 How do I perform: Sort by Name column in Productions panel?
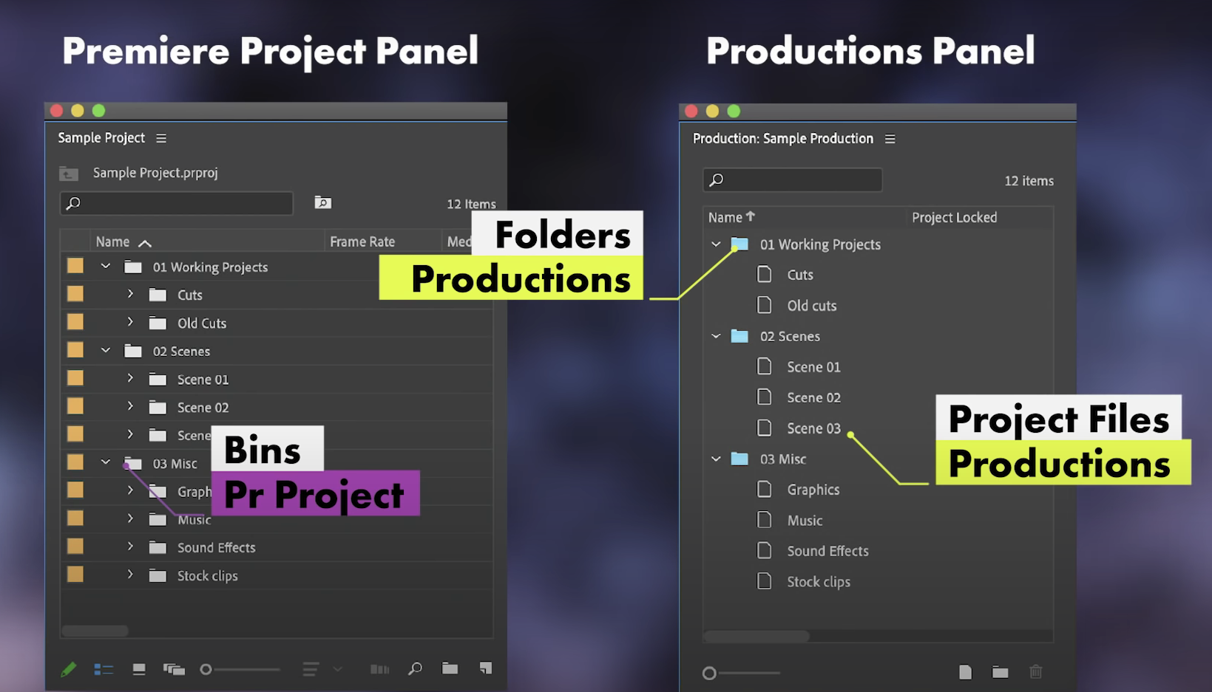[x=725, y=218]
